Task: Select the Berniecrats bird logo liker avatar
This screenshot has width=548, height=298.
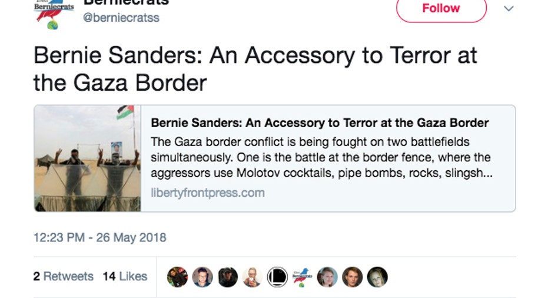Action: click(303, 277)
